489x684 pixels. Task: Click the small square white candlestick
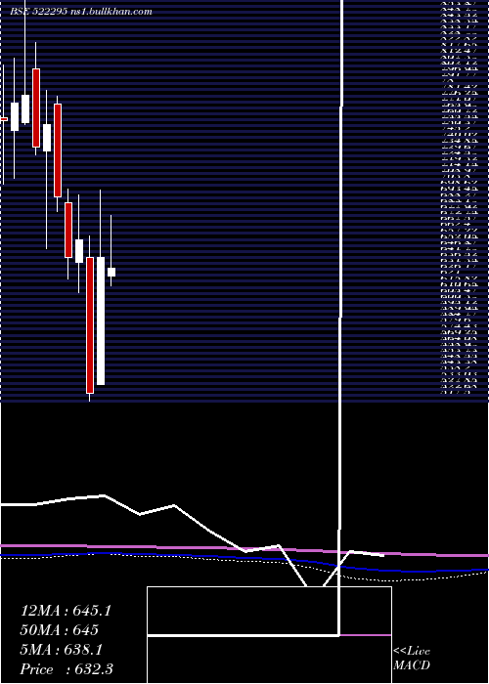pyautogui.click(x=111, y=273)
